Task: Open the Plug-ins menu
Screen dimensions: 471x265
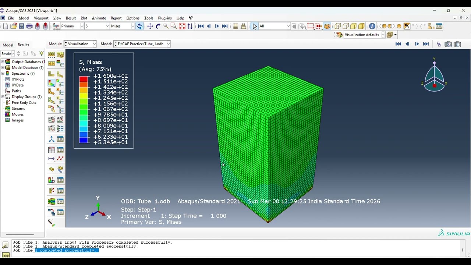Action: click(x=165, y=18)
